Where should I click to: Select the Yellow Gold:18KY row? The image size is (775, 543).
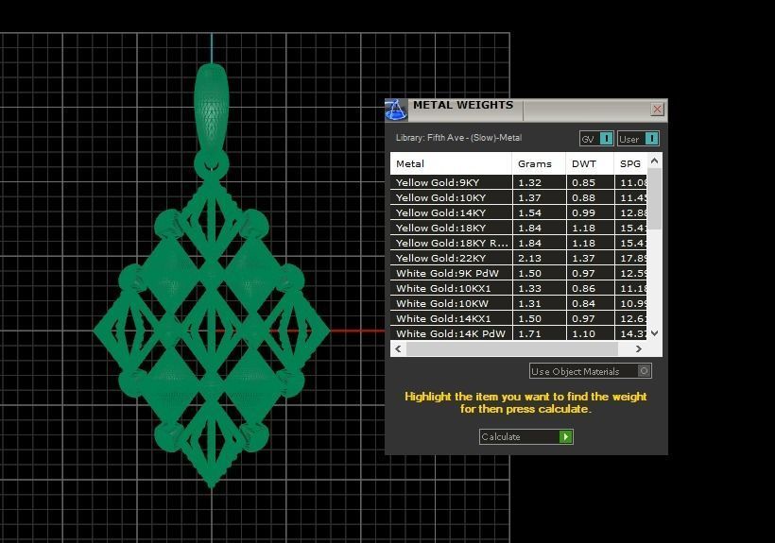coord(519,229)
